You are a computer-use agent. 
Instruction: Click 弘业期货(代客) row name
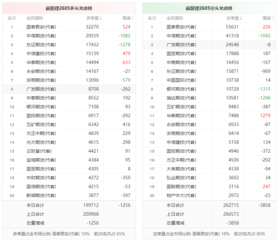181,178
